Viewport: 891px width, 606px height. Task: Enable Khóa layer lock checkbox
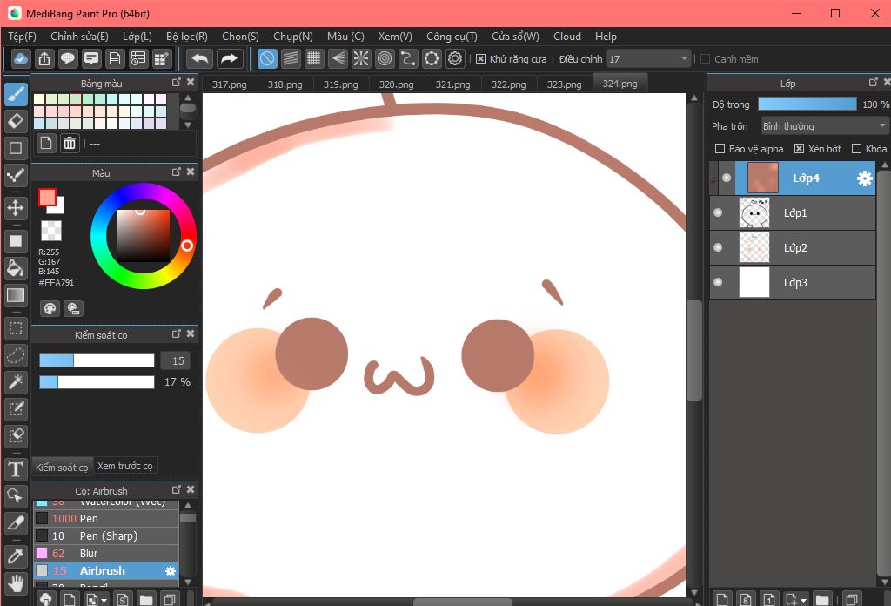pyautogui.click(x=856, y=148)
